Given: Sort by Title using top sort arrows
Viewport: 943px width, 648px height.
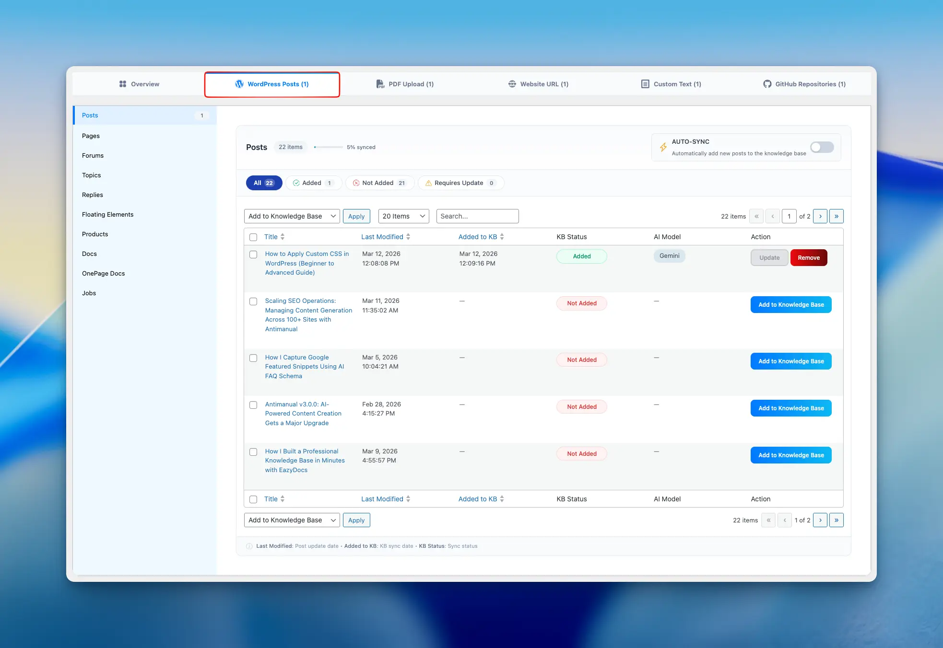Looking at the screenshot, I should [283, 237].
